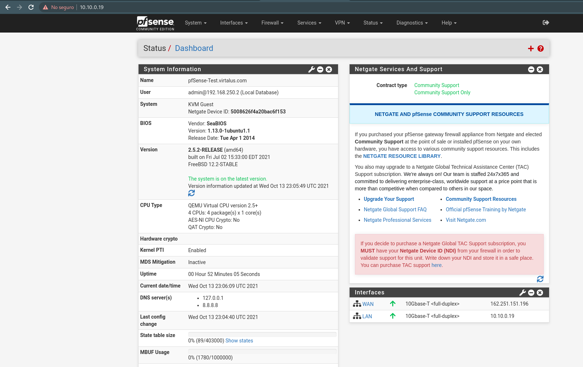Collapse the Interfaces widget
Screen dimensions: 583x367
tap(531, 293)
